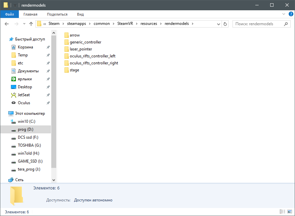Expand the ribbon with the chevron
Image resolution: width=295 pixels, height=216 pixels.
284,14
